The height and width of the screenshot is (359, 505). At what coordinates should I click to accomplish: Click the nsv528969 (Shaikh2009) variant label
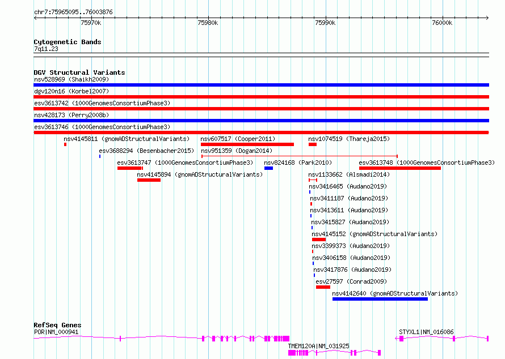(x=71, y=79)
